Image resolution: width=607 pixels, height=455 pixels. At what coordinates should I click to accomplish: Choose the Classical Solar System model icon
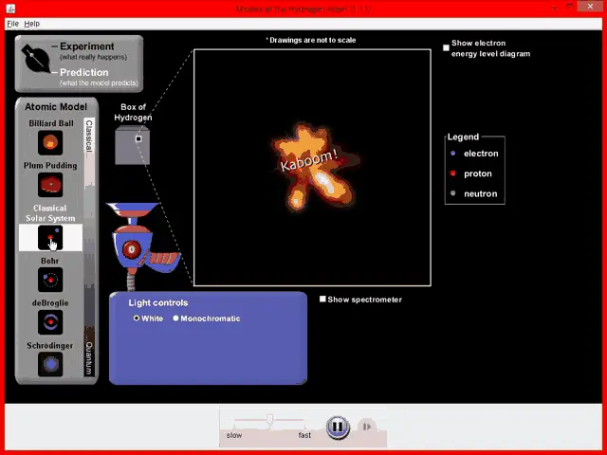(50, 236)
